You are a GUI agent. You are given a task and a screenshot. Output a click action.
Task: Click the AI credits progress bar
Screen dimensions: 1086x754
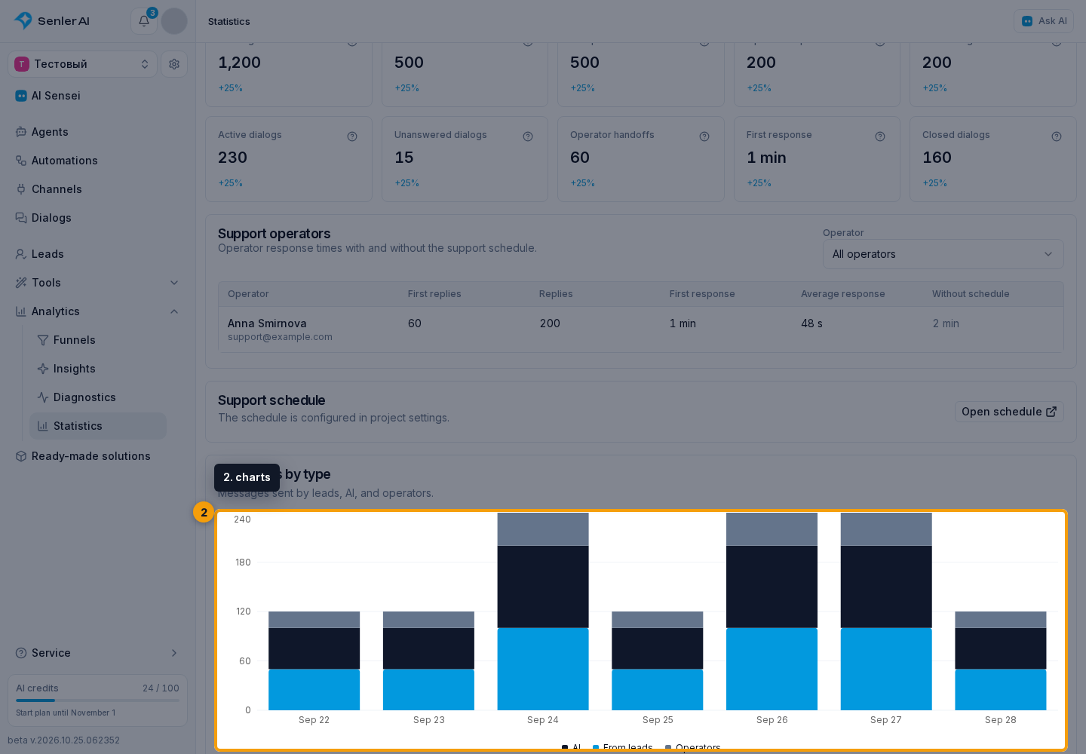pyautogui.click(x=97, y=700)
